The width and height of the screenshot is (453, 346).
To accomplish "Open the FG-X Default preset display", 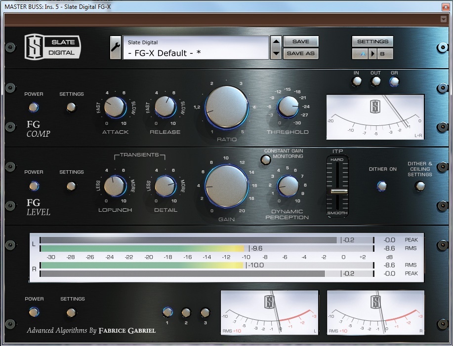I will (196, 47).
